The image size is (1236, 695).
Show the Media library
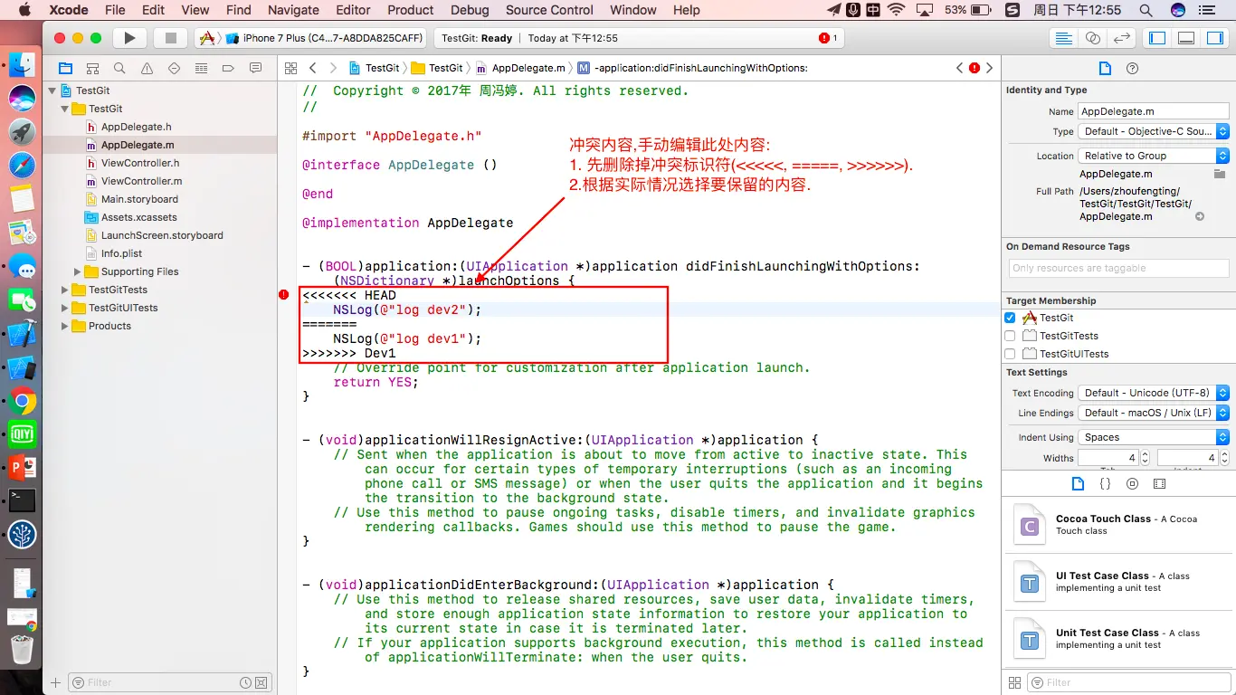point(1160,484)
